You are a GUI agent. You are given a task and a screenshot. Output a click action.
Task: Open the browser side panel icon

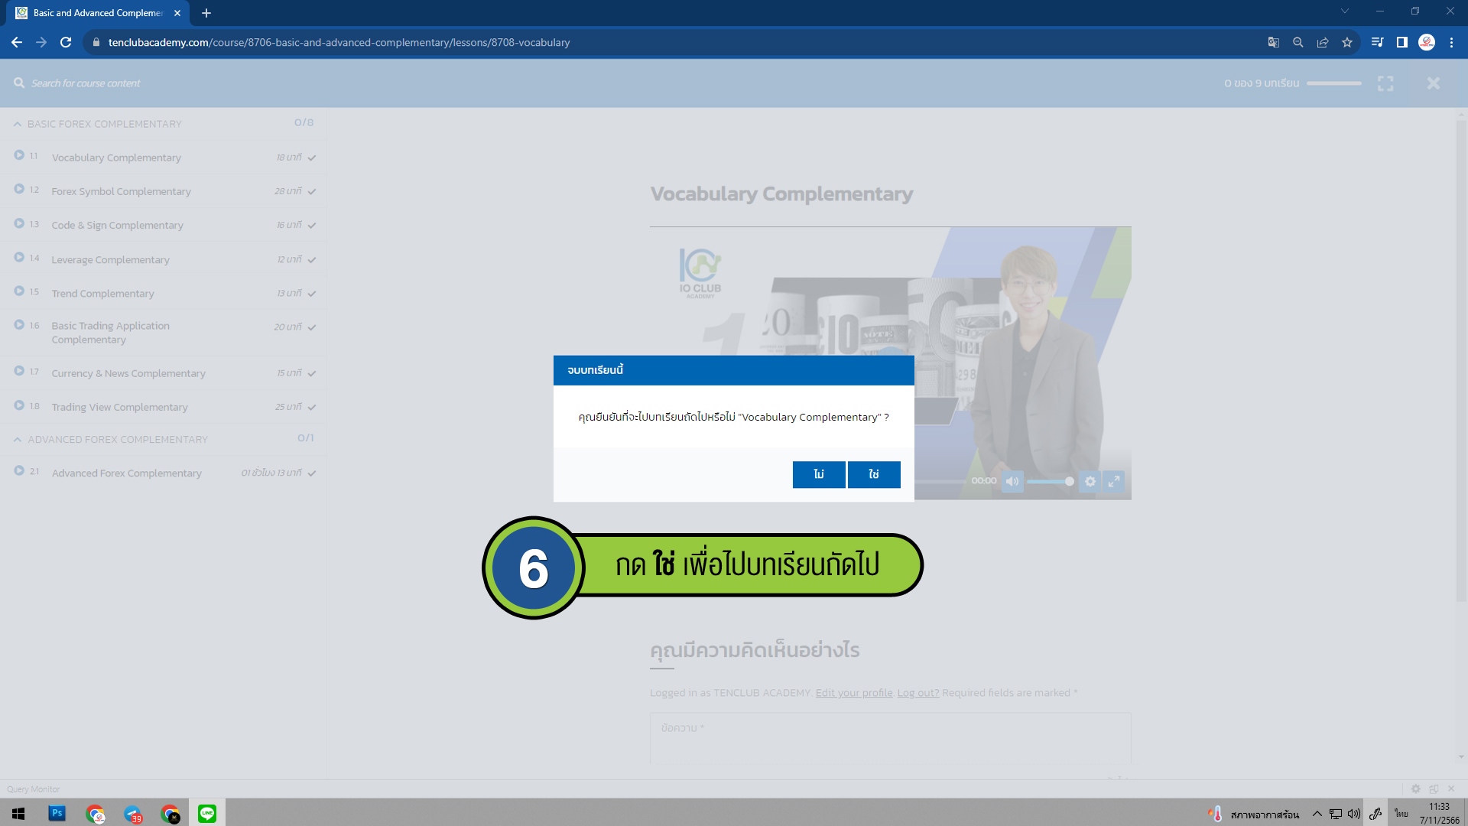pyautogui.click(x=1401, y=42)
